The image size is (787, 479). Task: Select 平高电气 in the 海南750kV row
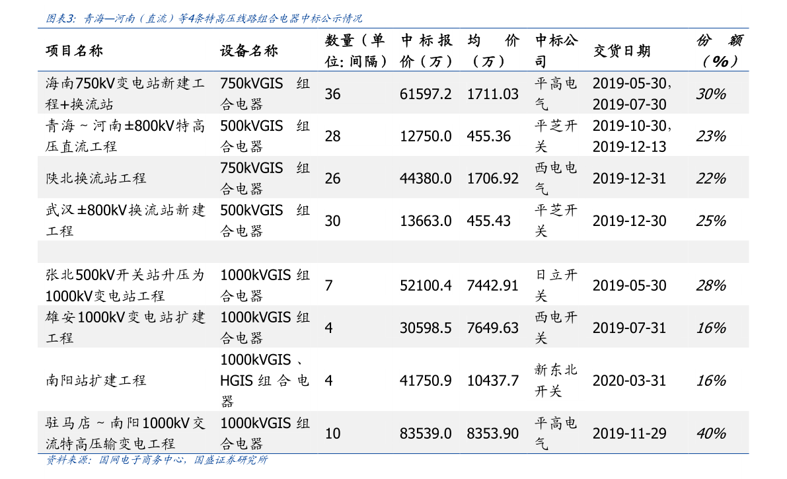tap(556, 93)
